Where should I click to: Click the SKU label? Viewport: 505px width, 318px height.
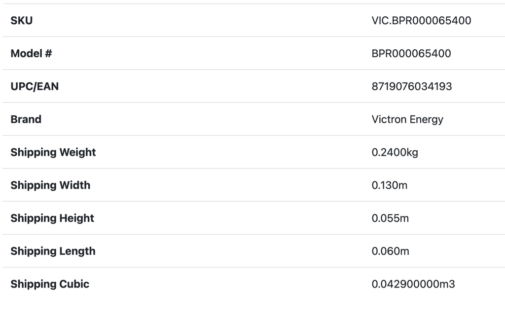click(22, 21)
